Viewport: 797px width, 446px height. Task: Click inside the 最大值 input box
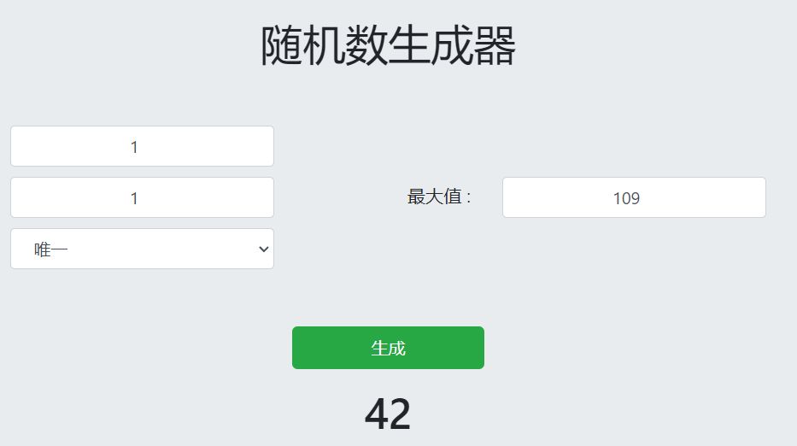633,197
